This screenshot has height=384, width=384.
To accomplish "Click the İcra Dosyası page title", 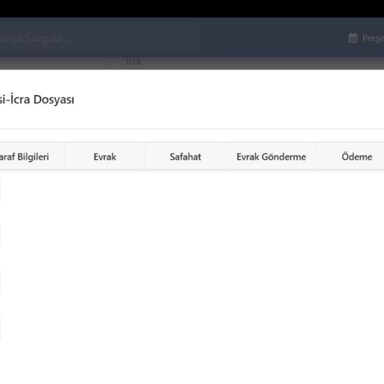I will 37,99.
